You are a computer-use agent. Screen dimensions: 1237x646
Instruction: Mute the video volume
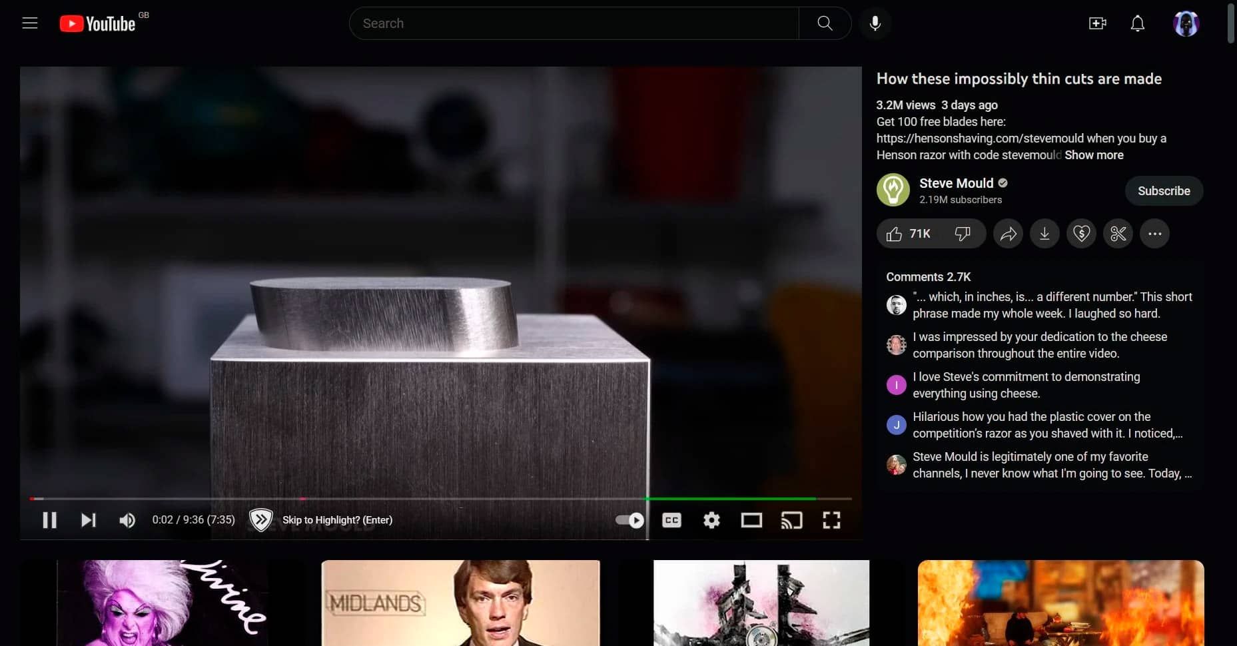pyautogui.click(x=127, y=520)
